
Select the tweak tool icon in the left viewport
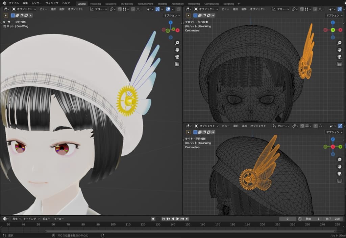tap(6, 16)
